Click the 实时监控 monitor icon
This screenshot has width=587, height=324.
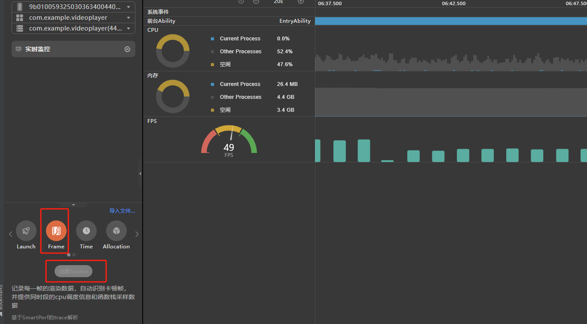[18, 49]
